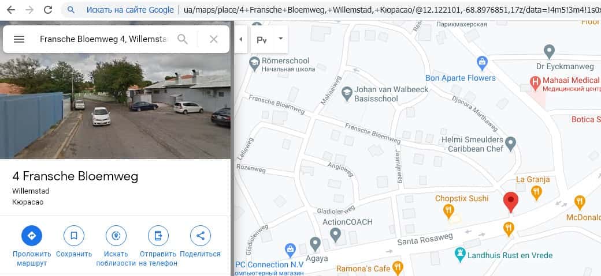Click the Проложить маршрут directions icon
The width and height of the screenshot is (601, 276).
tap(32, 236)
